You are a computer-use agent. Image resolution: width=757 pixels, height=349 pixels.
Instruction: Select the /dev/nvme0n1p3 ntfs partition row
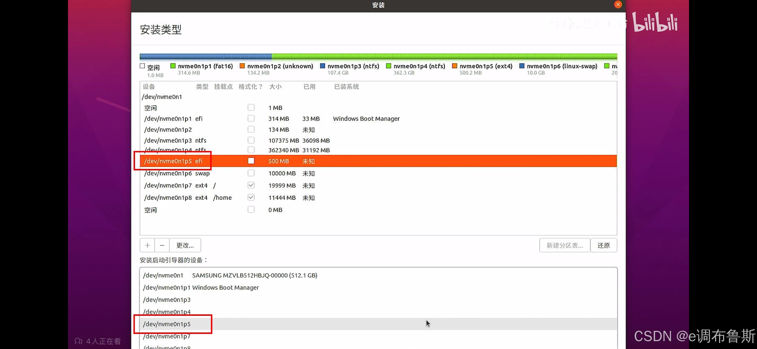point(378,140)
